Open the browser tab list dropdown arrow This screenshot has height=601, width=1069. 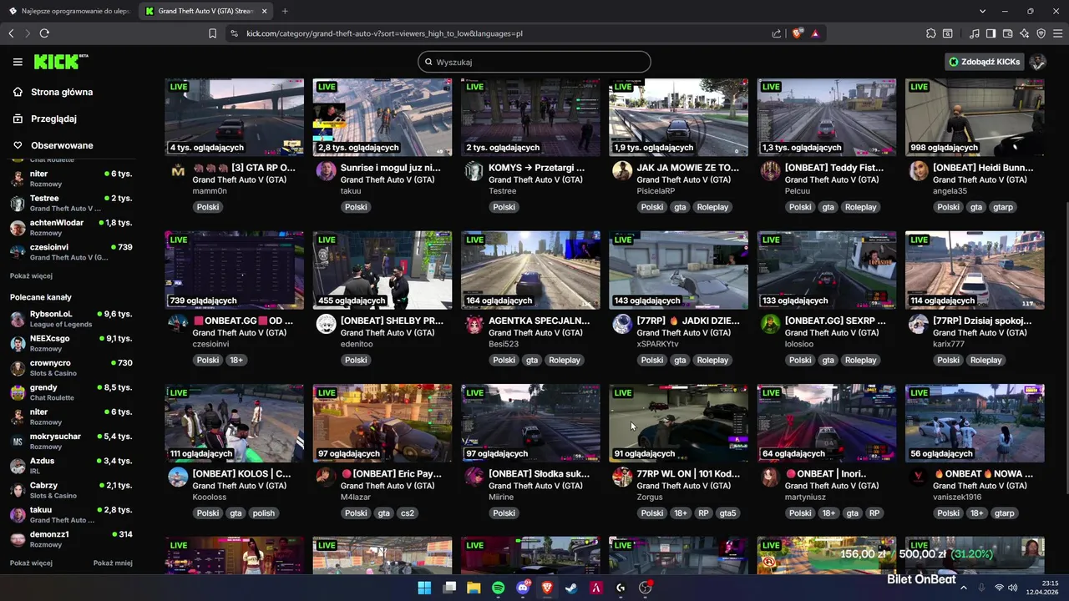point(983,11)
